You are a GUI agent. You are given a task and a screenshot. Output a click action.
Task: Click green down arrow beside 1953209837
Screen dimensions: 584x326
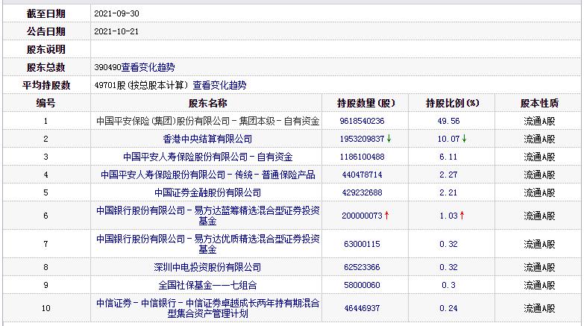(389, 139)
